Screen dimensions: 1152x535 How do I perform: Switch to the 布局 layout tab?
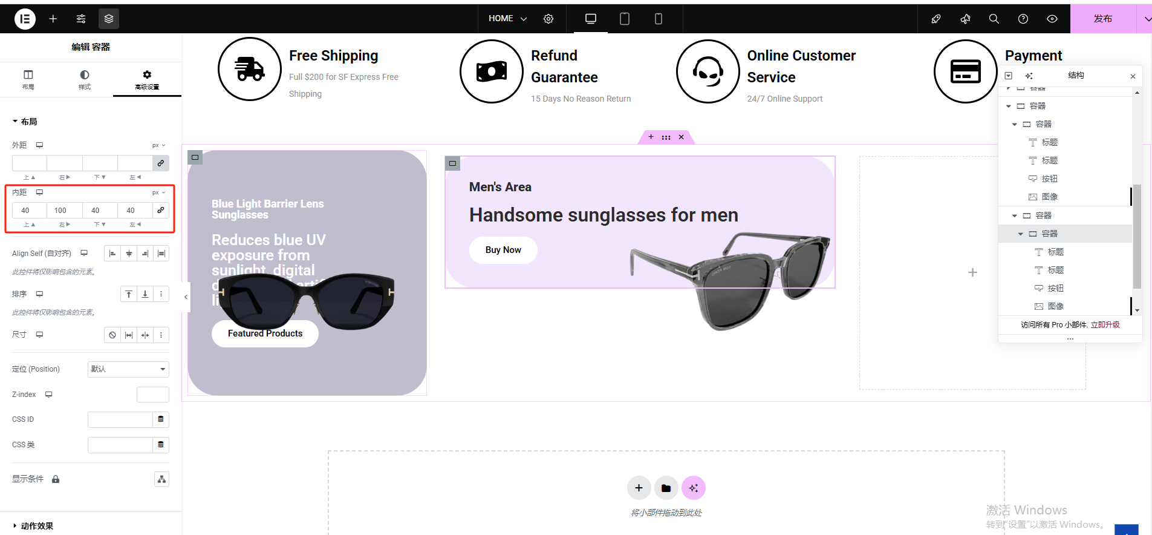point(28,79)
